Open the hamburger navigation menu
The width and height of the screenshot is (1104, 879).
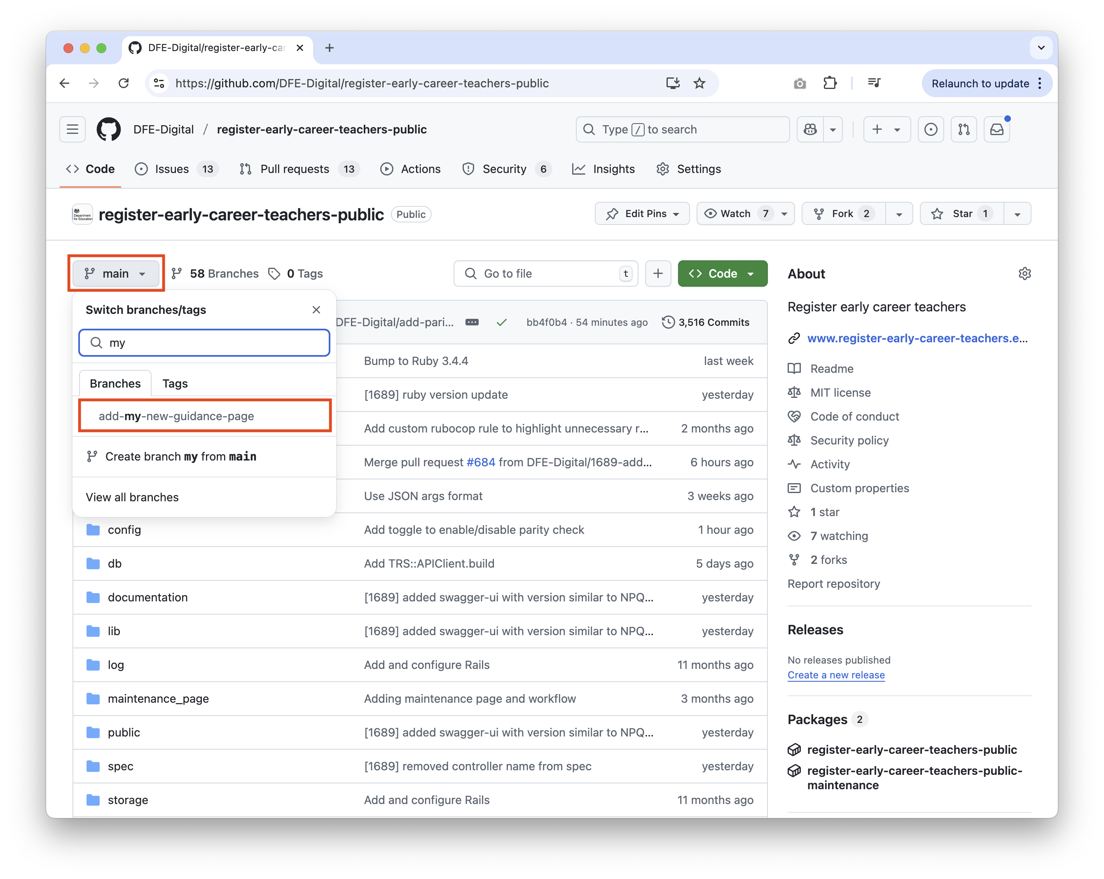72,129
